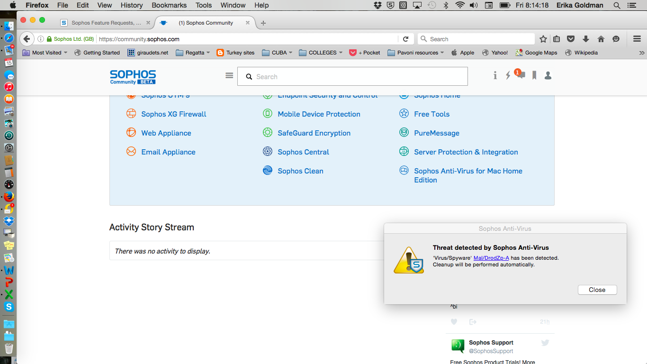Expand the Regatta bookmarks folder

click(x=193, y=53)
